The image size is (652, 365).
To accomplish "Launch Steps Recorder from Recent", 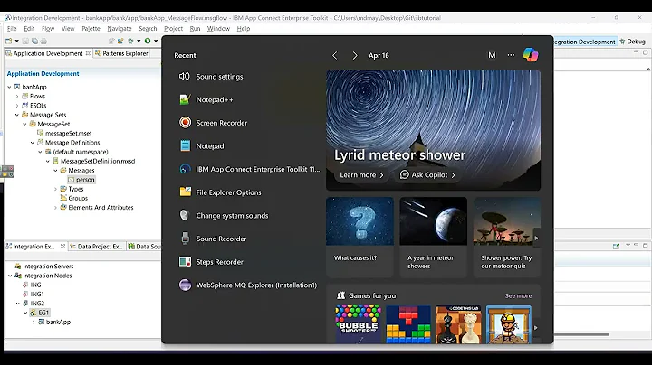I will click(x=211, y=262).
